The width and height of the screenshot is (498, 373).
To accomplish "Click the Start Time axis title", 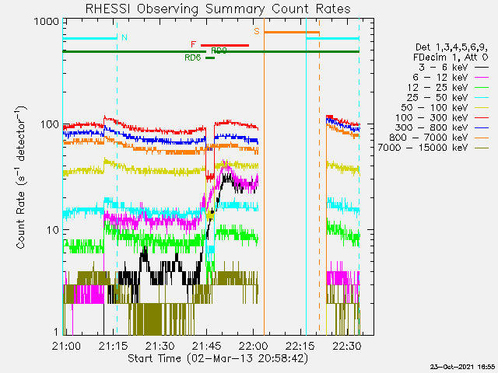I will [x=218, y=358].
